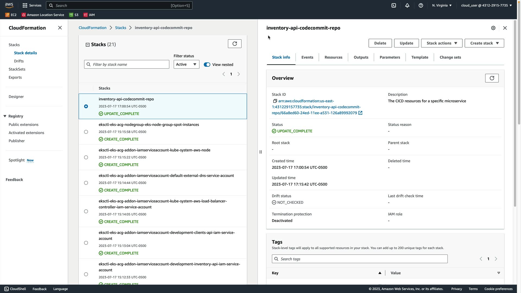
Task: Open the CloudShell icon in the top bar
Action: 393,5
